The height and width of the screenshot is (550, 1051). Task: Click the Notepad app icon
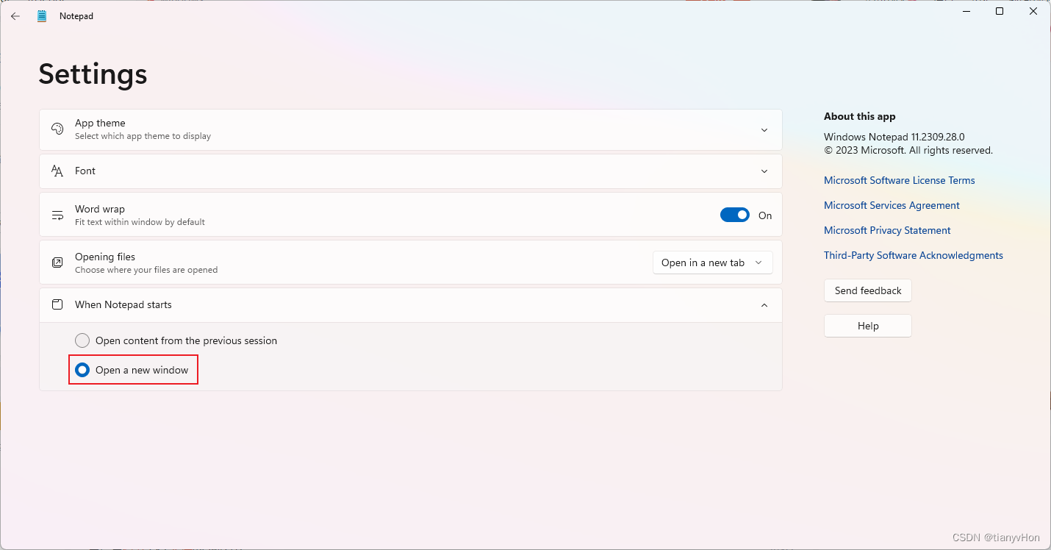pos(42,16)
